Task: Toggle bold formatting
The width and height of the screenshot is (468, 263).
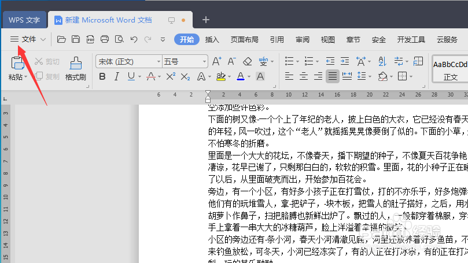Action: click(x=102, y=77)
